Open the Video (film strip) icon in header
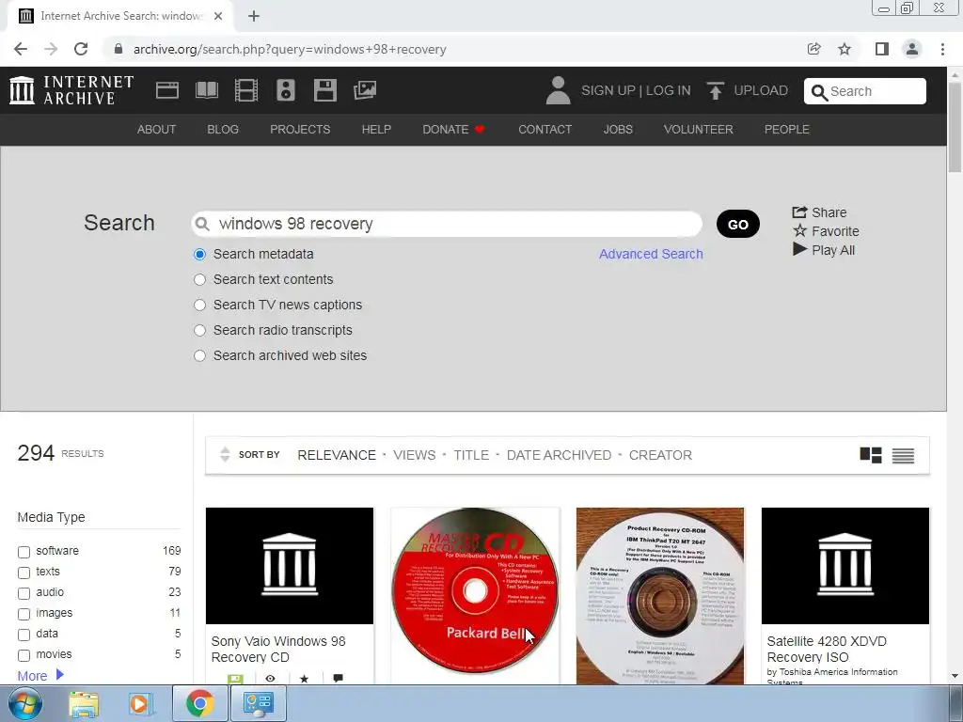Image resolution: width=963 pixels, height=722 pixels. click(246, 90)
